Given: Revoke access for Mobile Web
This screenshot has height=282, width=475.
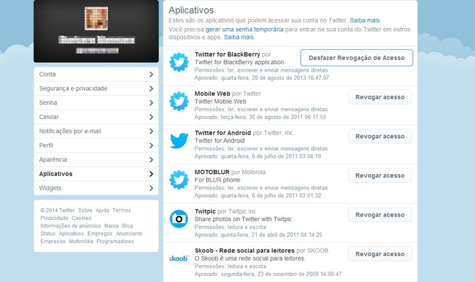Looking at the screenshot, I should pyautogui.click(x=380, y=97).
